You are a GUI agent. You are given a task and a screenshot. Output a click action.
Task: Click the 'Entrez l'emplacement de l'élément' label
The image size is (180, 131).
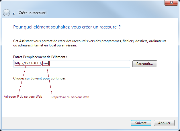[40, 57]
